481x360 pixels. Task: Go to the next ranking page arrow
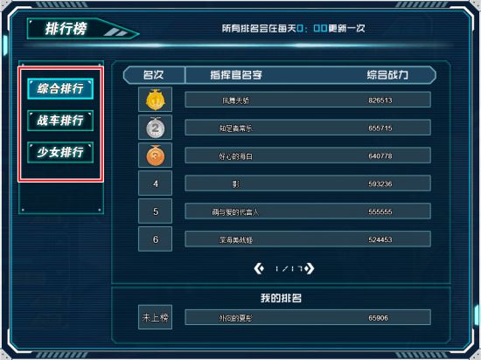(310, 269)
